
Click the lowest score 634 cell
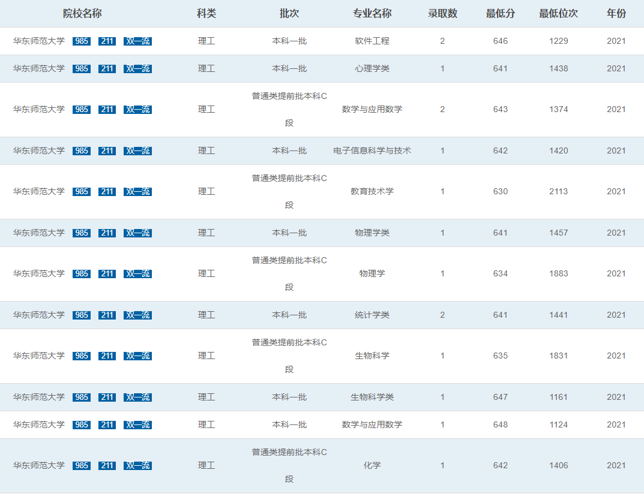tap(500, 273)
